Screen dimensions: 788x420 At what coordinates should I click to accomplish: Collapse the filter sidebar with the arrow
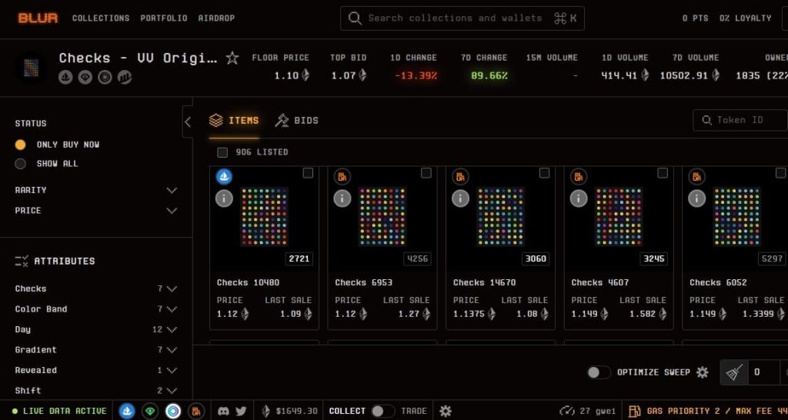coord(188,122)
